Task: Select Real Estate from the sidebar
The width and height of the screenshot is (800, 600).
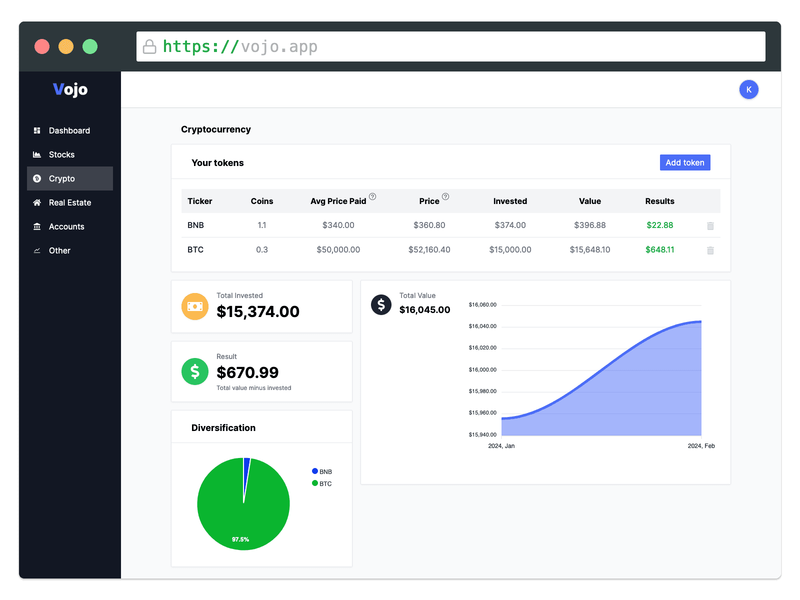Action: pyautogui.click(x=70, y=202)
